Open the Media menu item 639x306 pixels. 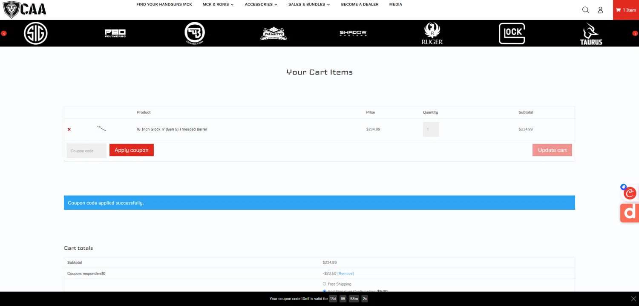[x=395, y=4]
